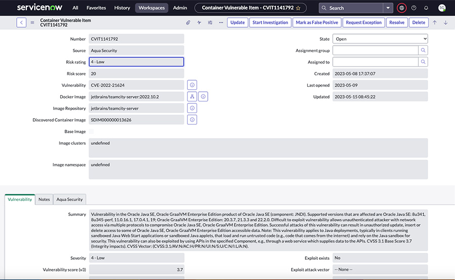Open the Workspaces menu

tap(152, 8)
